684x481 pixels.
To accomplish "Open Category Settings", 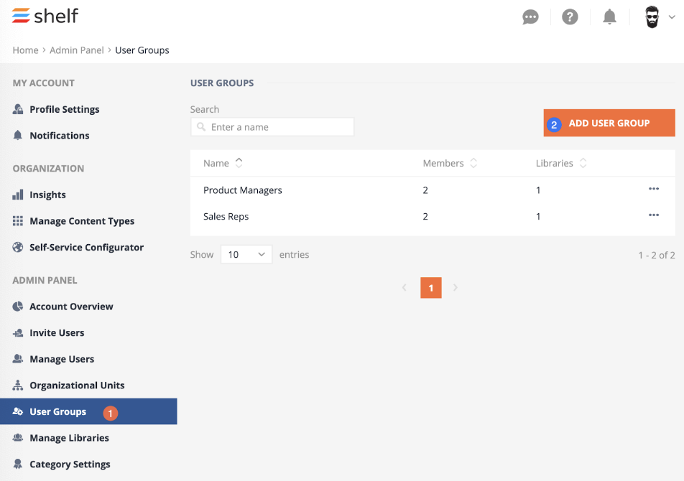I will tap(70, 464).
